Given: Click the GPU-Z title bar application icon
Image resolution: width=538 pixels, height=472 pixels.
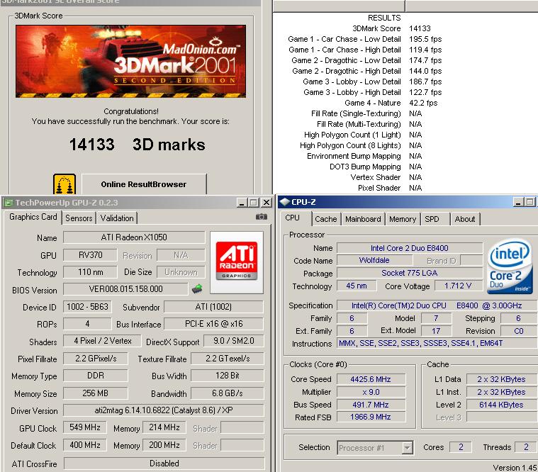Looking at the screenshot, I should point(8,203).
